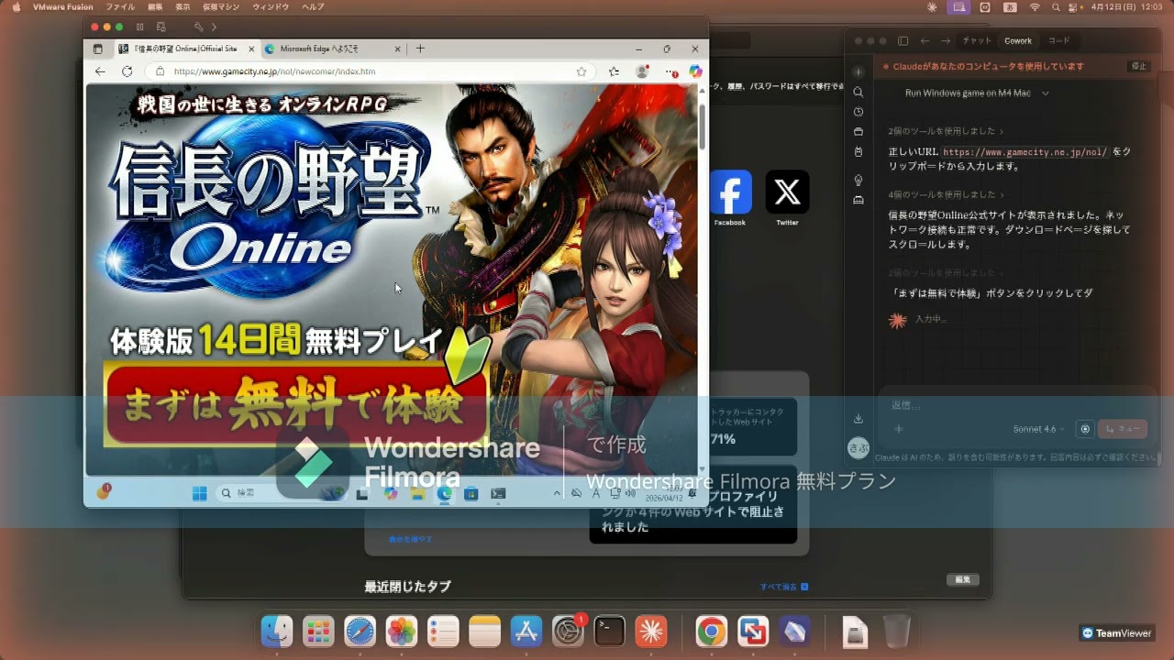The width and height of the screenshot is (1174, 660).
Task: Click the Windows Start button in VM
Action: [199, 493]
